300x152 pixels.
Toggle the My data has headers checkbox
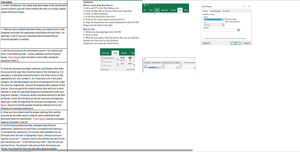pyautogui.click(x=185, y=63)
